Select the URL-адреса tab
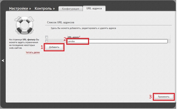 [x=94, y=9]
